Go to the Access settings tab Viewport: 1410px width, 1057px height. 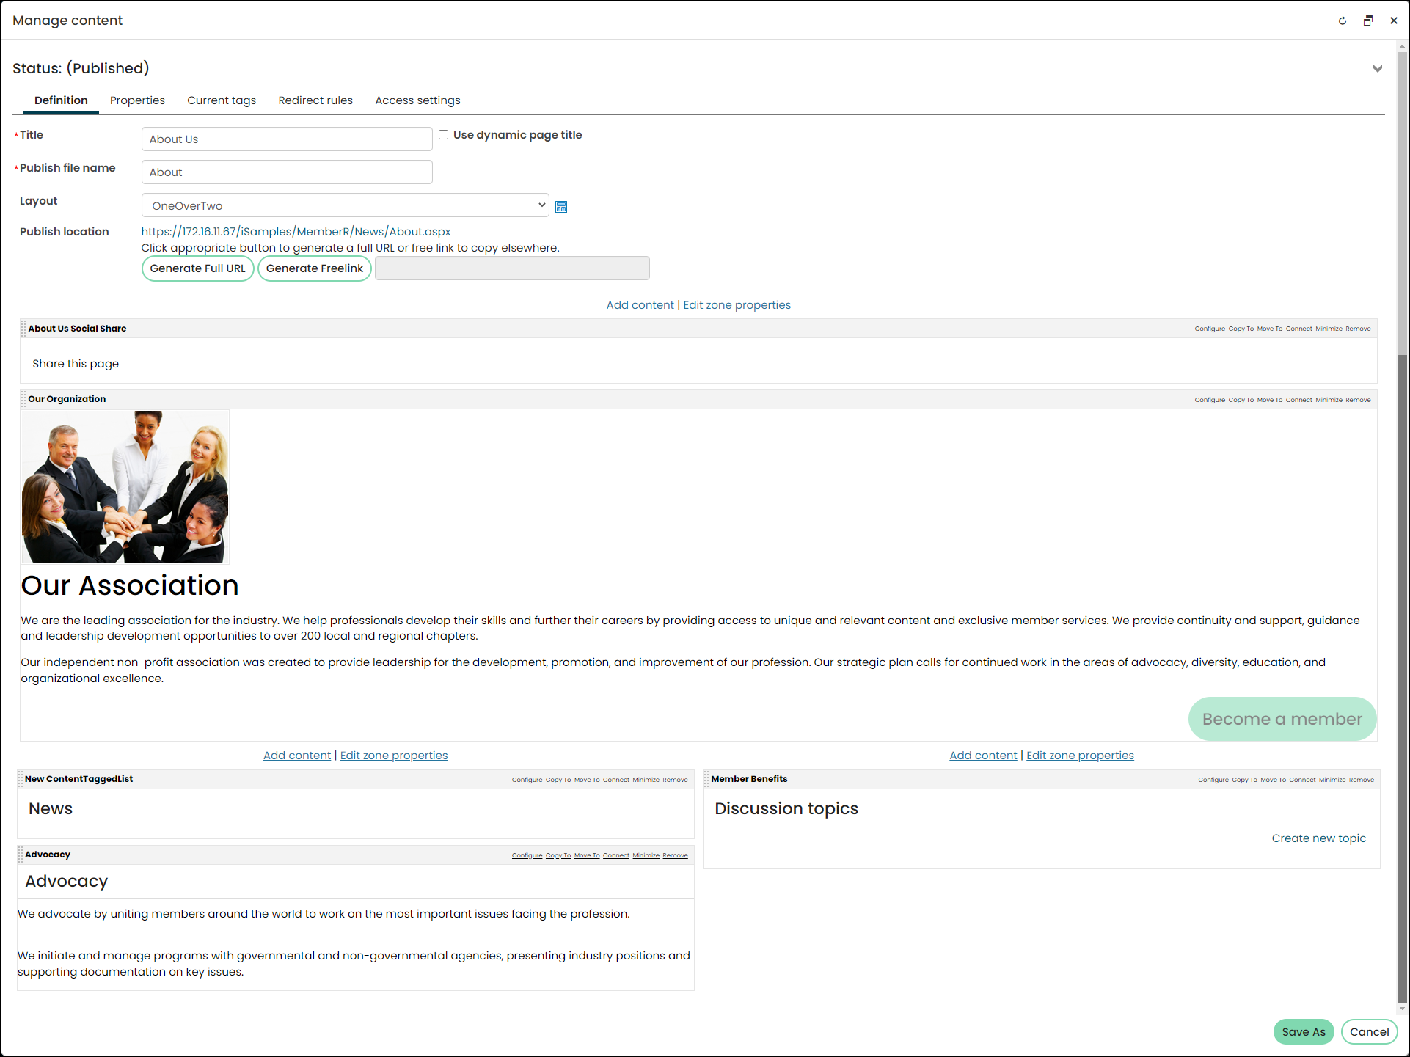click(x=417, y=100)
